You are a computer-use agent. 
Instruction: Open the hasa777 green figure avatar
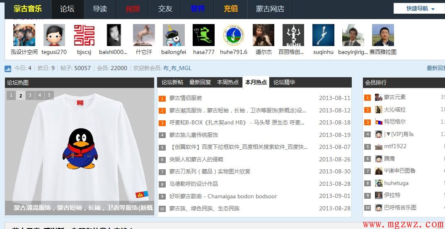203,35
